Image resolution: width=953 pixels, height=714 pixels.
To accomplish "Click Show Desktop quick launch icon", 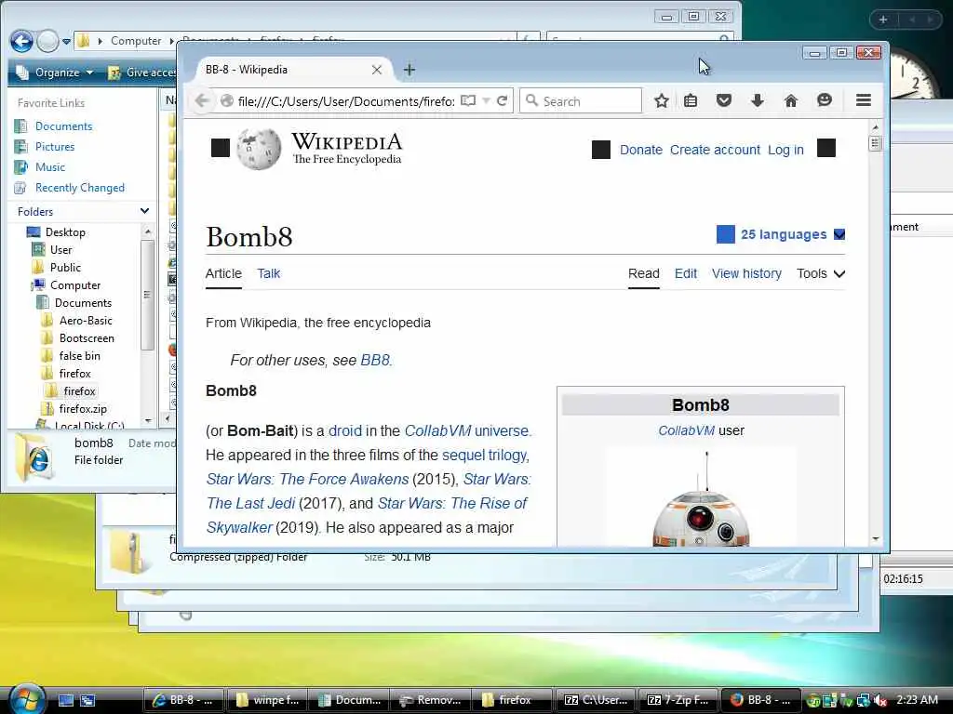I will click(x=66, y=700).
